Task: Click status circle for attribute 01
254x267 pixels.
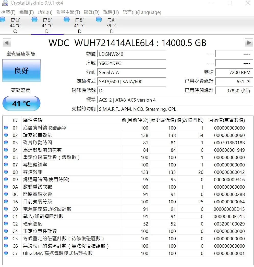Action: pyautogui.click(x=6, y=128)
